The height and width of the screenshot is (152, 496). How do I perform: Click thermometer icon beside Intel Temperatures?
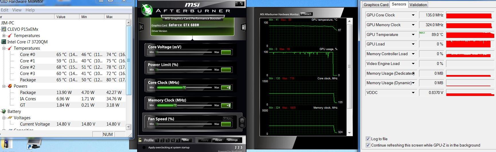coord(10,48)
